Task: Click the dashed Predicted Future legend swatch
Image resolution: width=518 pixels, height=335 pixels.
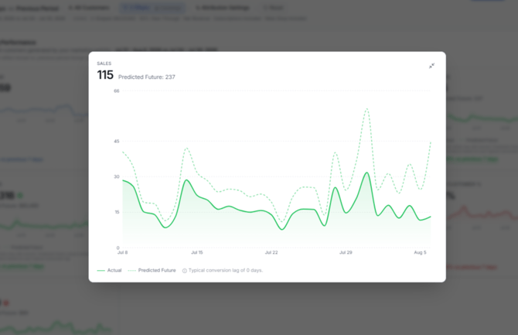Action: point(131,271)
